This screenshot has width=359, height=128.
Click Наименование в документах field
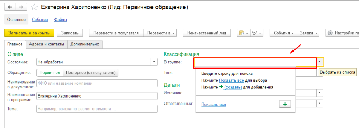pyautogui.click(x=97, y=83)
